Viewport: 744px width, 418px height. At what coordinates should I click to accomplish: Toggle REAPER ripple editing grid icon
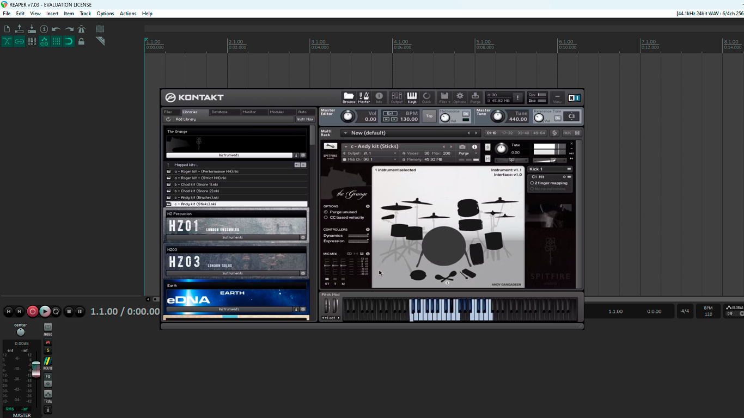click(32, 41)
